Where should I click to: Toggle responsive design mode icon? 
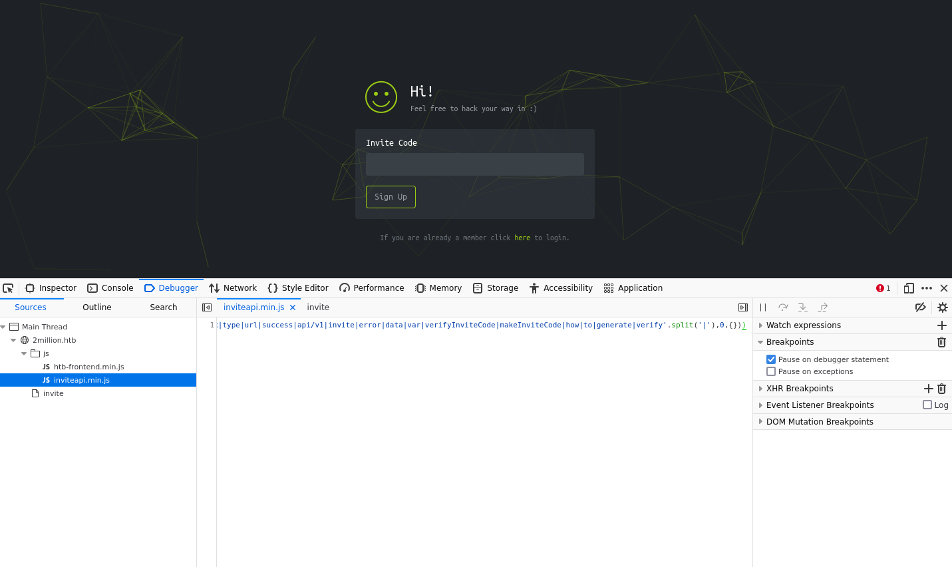909,288
